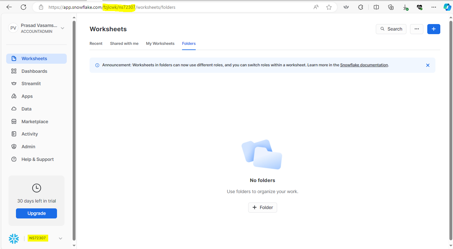Click the Streamlit crown icon

(x=14, y=84)
